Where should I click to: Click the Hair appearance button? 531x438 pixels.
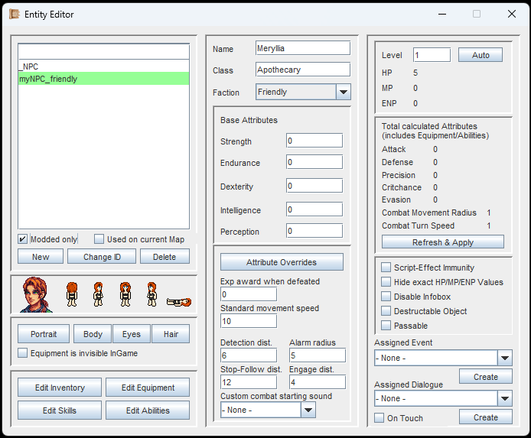[x=170, y=334]
